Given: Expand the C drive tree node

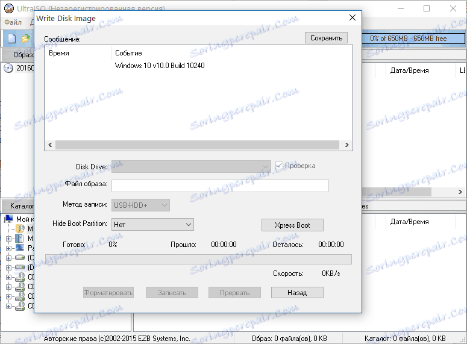Looking at the screenshot, I should click(x=8, y=258).
